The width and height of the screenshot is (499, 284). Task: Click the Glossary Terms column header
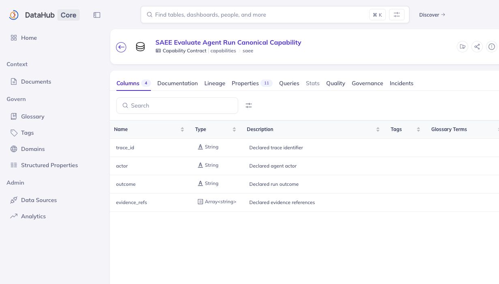[x=449, y=129]
